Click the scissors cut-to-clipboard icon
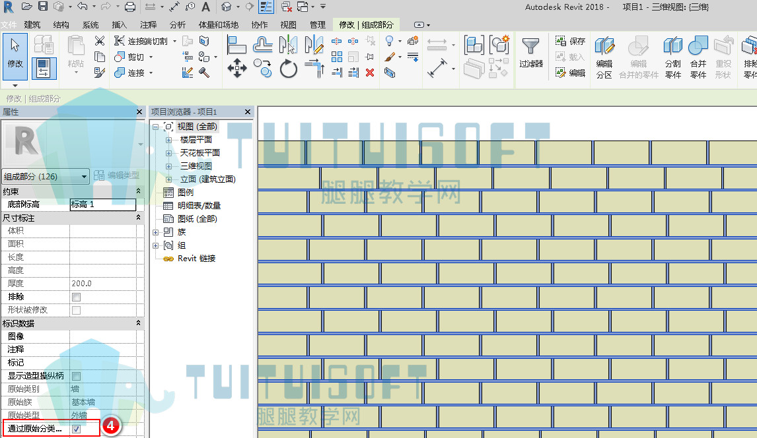757x438 pixels. tap(100, 40)
